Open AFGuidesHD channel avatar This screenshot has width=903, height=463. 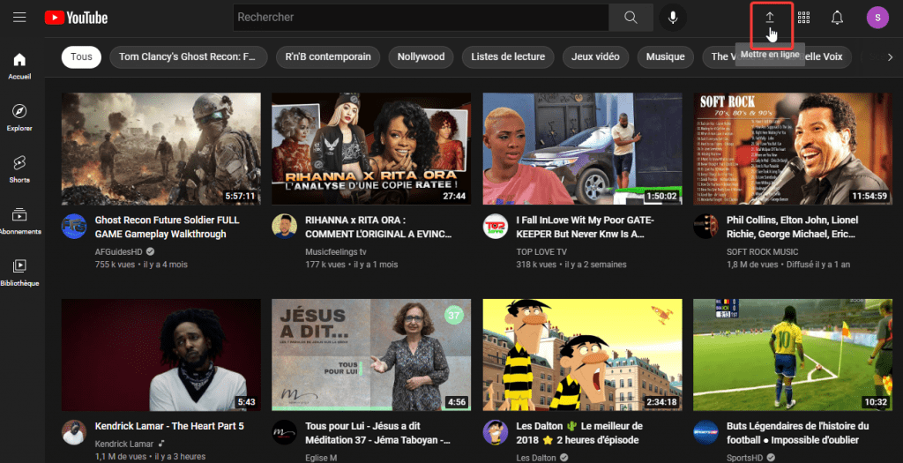[74, 227]
